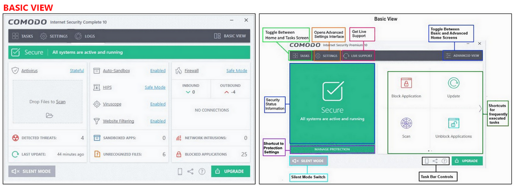Click the Scan radar shortcut icon
The height and width of the screenshot is (188, 515).
pos(406,123)
